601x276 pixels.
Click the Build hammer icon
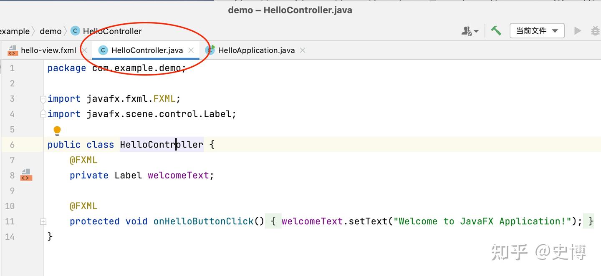pyautogui.click(x=496, y=30)
